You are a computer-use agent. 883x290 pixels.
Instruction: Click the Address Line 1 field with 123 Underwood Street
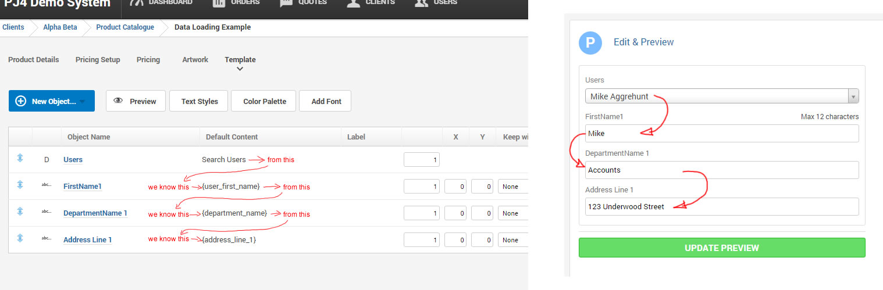[722, 206]
